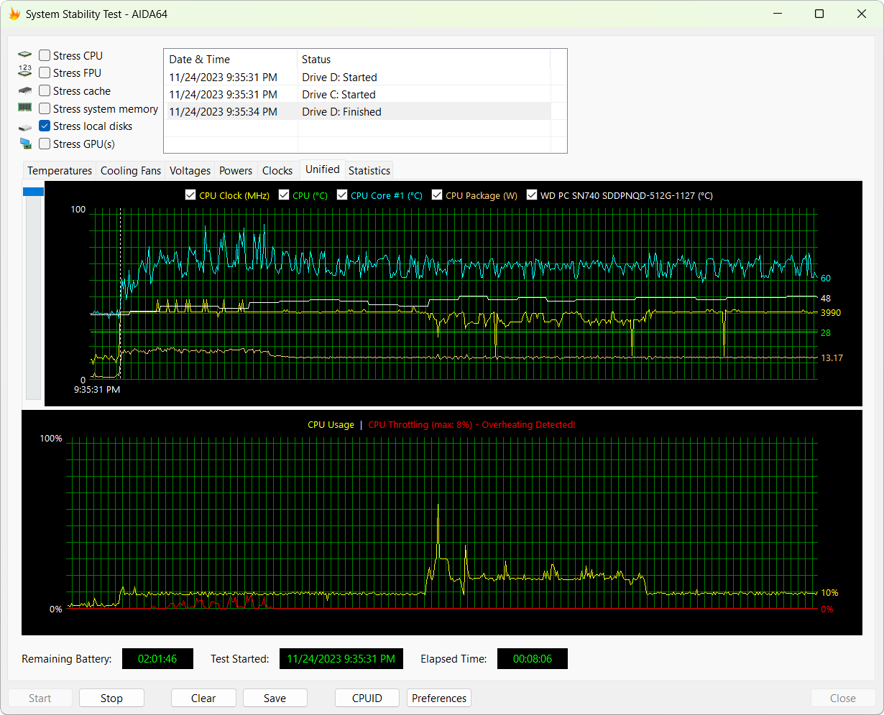The image size is (884, 715).
Task: Open the Statistics tab
Action: click(369, 171)
